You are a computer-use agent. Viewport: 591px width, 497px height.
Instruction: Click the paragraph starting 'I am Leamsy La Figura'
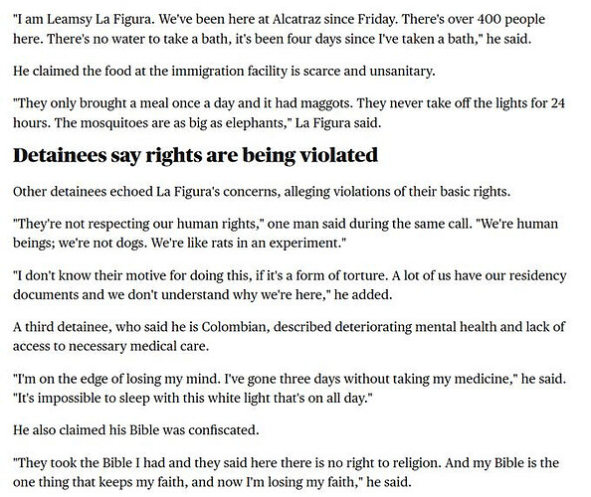(x=279, y=29)
